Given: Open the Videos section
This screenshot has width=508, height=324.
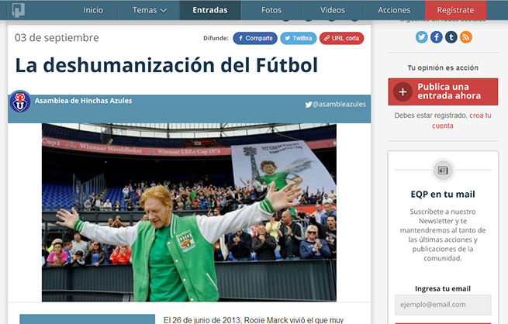Looking at the screenshot, I should pos(333,10).
